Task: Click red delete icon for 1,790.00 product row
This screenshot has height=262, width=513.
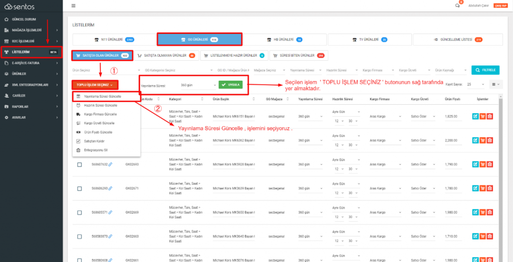Action: click(489, 164)
